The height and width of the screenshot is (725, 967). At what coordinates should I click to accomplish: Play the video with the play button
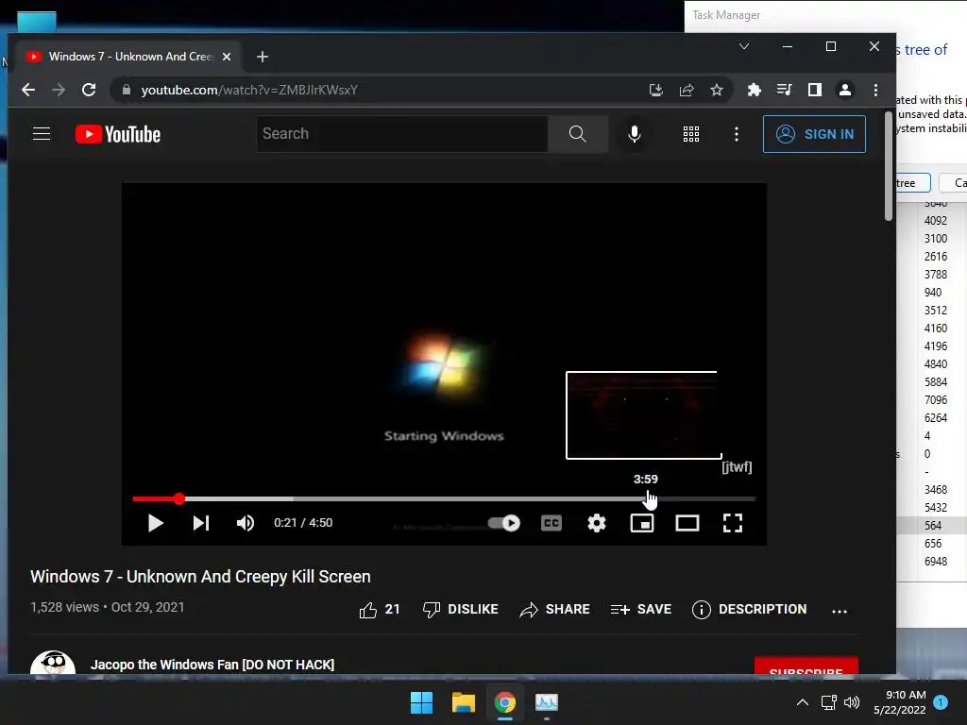click(156, 523)
